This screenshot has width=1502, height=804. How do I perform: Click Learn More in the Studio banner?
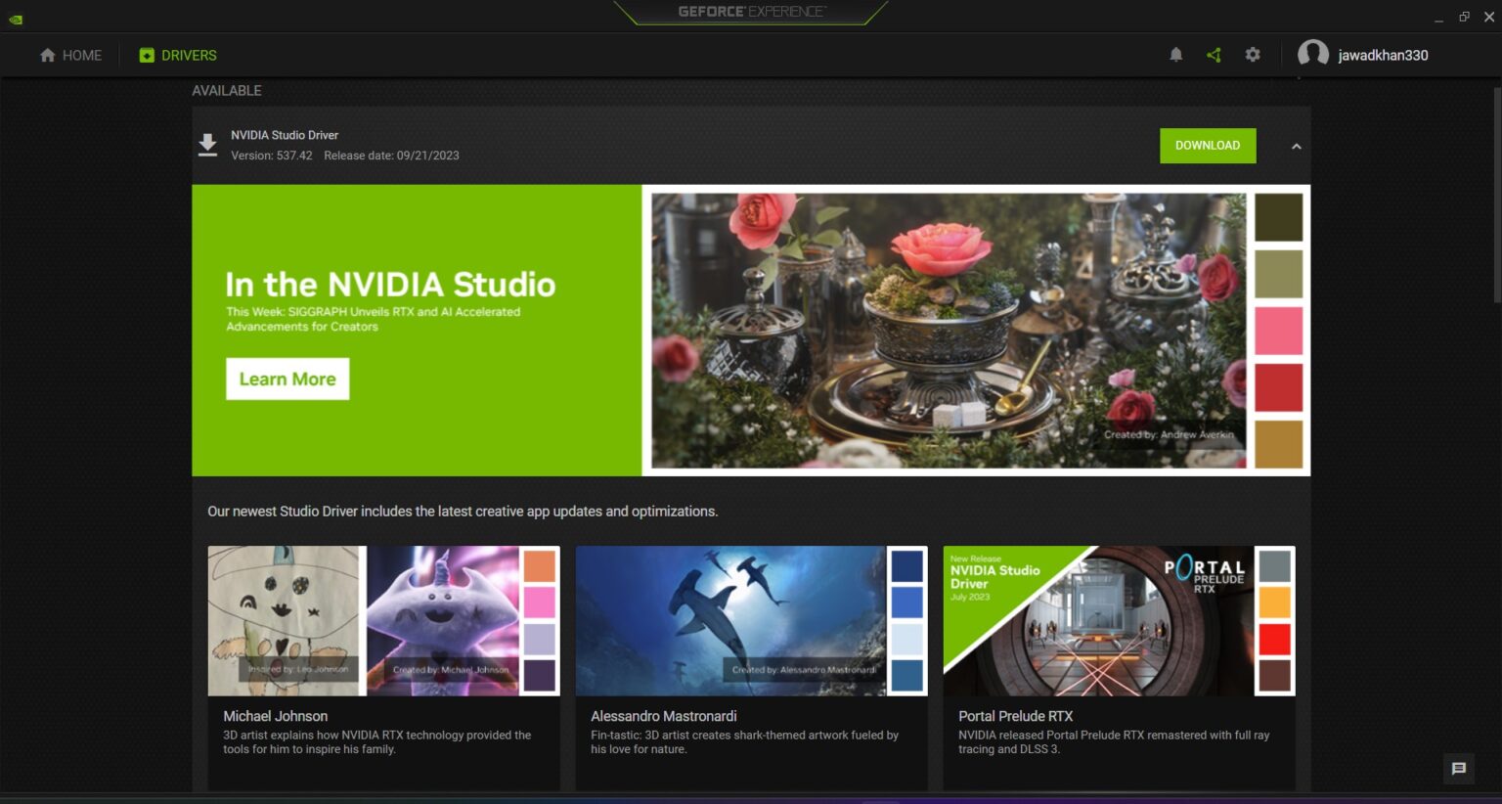[287, 379]
